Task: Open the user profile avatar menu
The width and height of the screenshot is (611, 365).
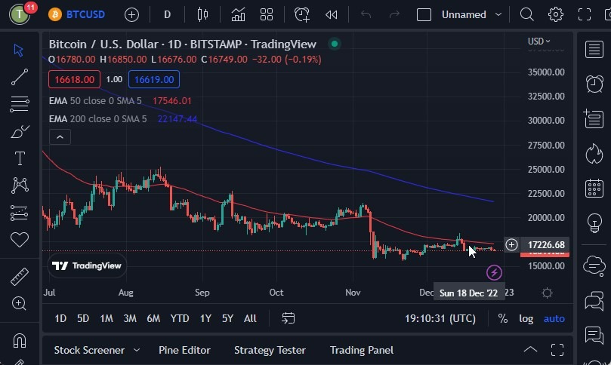Action: click(19, 14)
